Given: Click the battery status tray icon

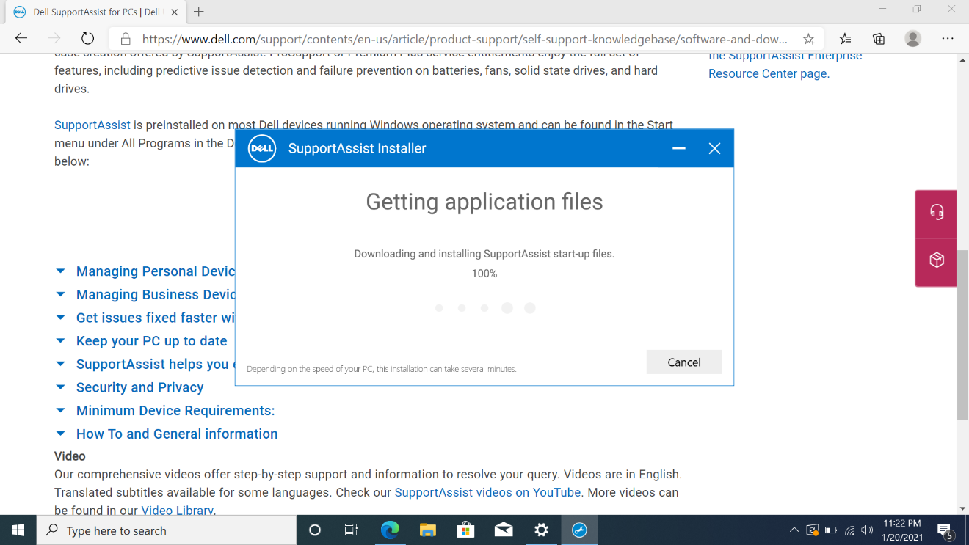Looking at the screenshot, I should [831, 530].
